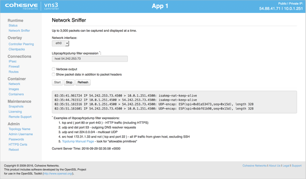Open HTTPS Certs admin page
306x179 pixels.
click(x=18, y=144)
